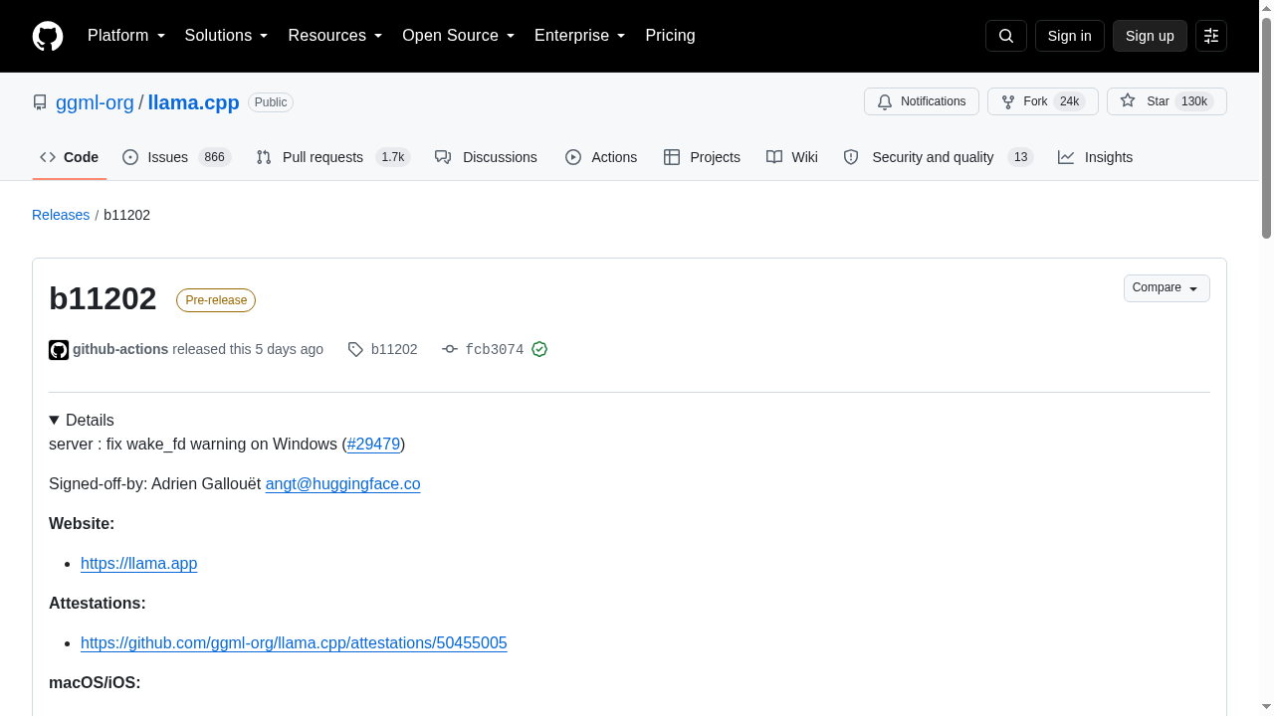Screen dimensions: 1274x716
Task: Visit the https://llama.app link
Action: point(138,563)
